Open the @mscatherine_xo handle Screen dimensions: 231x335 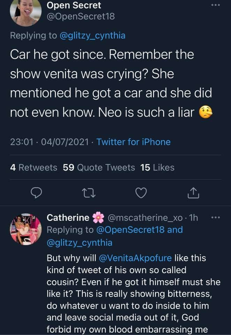pyautogui.click(x=146, y=218)
